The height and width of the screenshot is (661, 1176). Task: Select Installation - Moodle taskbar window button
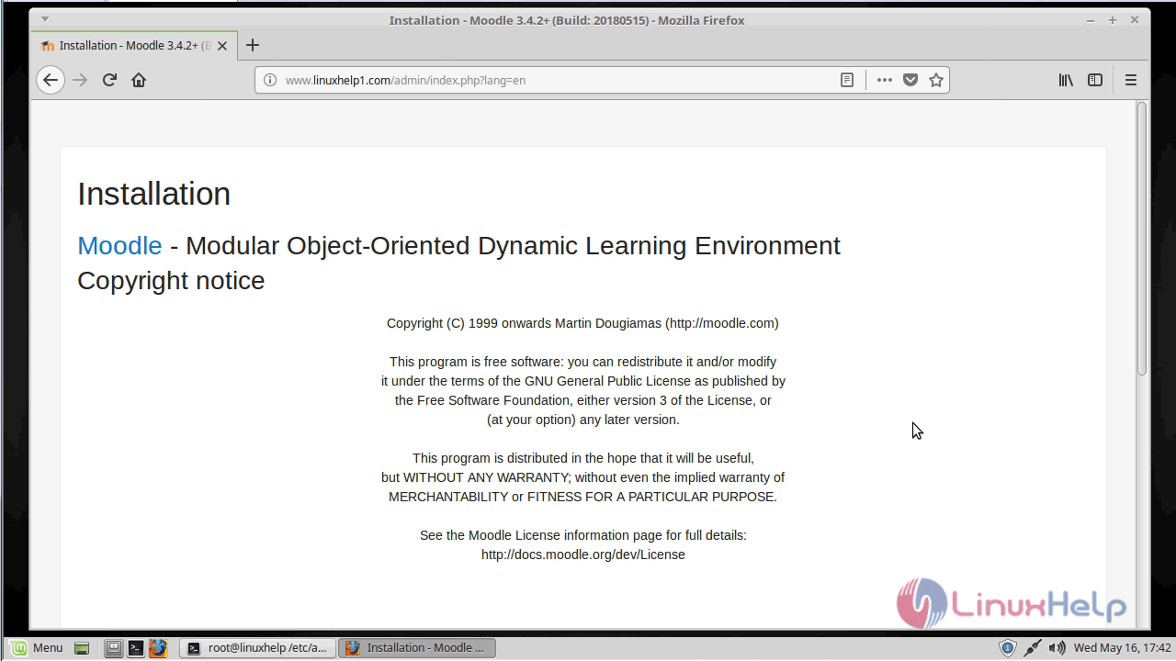pos(417,647)
